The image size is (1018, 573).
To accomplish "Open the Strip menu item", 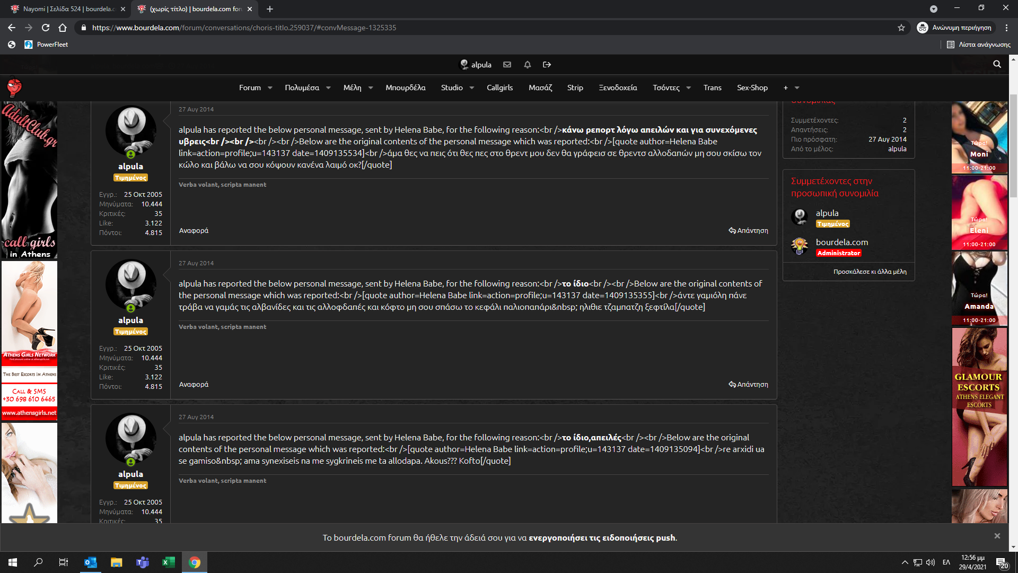I will click(x=575, y=88).
